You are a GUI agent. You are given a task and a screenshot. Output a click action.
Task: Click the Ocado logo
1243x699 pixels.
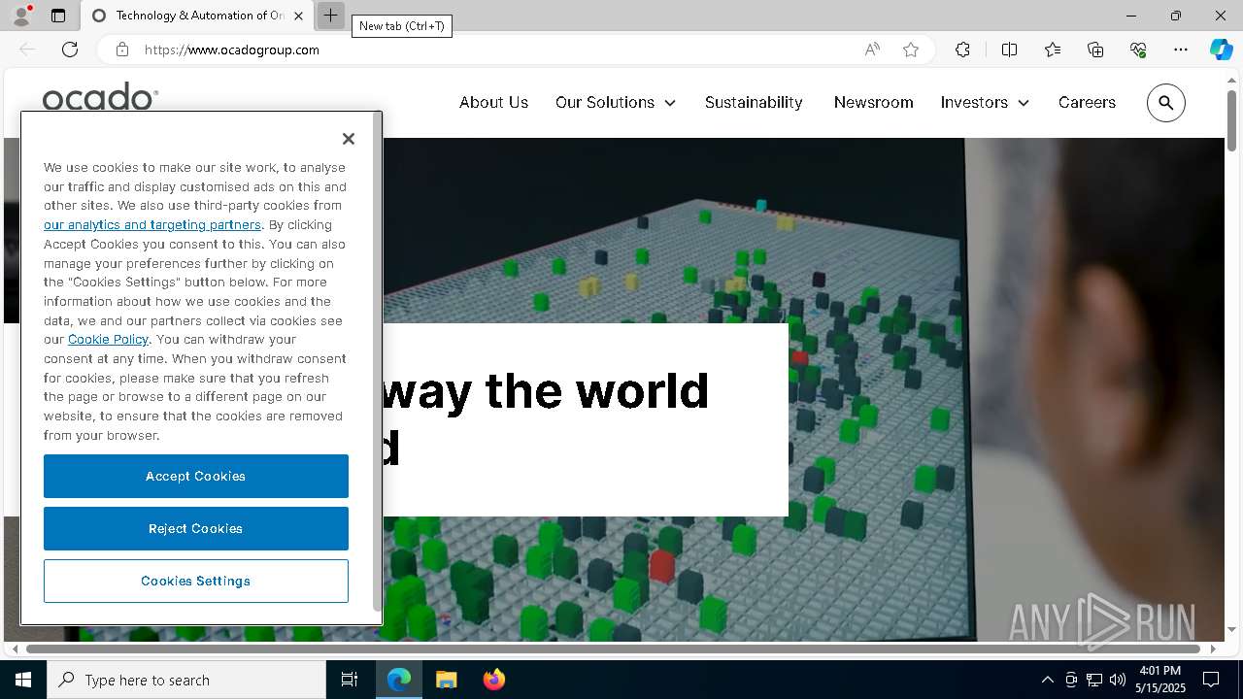pyautogui.click(x=100, y=96)
